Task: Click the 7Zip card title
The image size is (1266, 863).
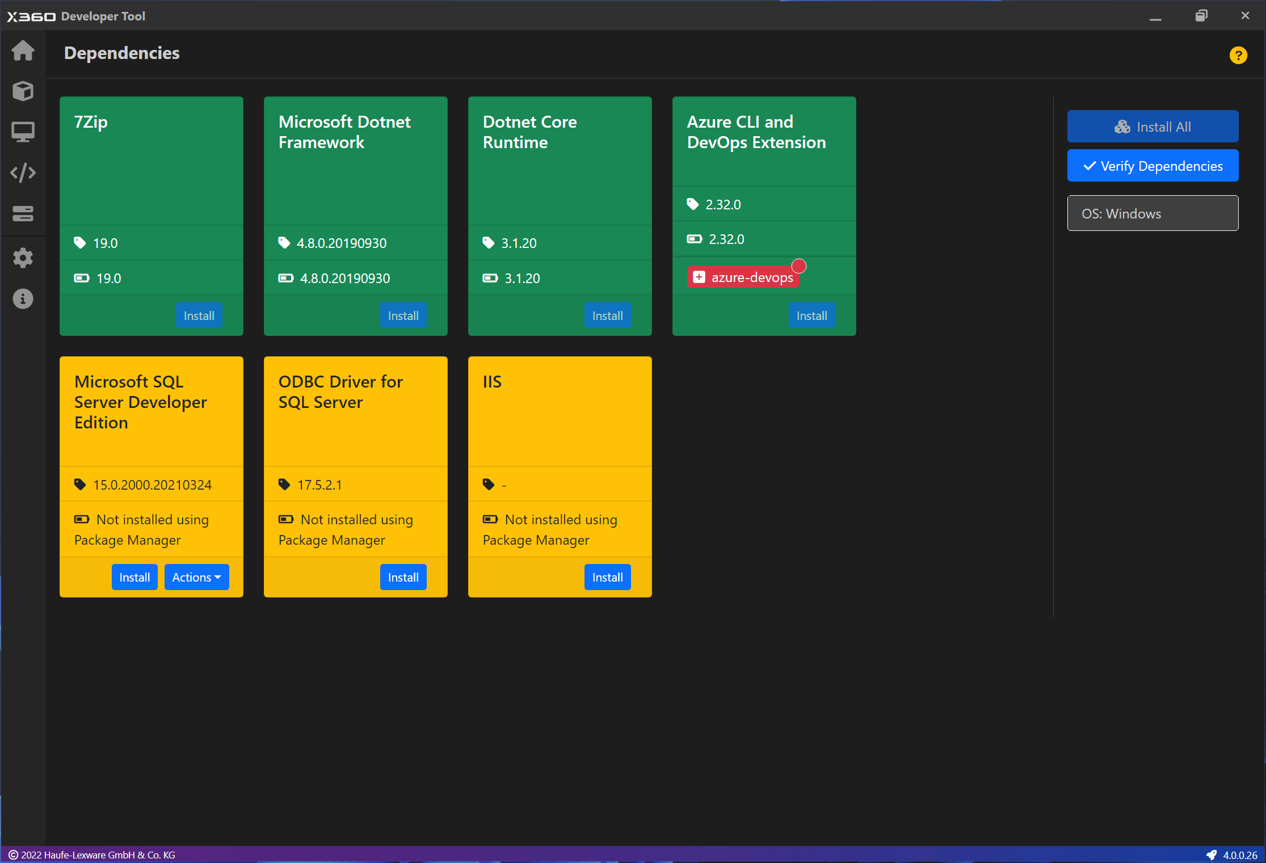Action: point(91,122)
